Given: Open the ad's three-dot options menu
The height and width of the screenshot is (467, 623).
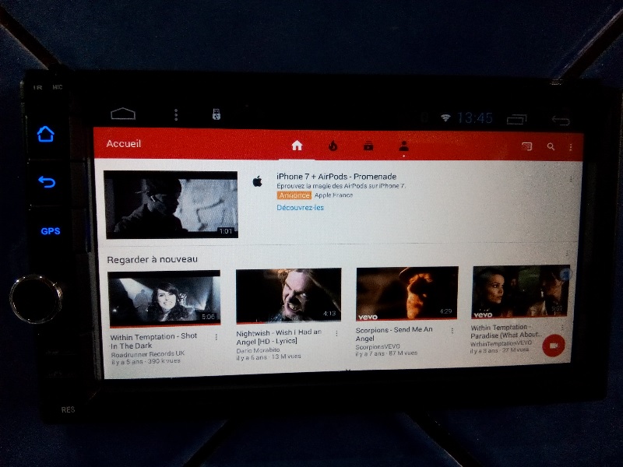Looking at the screenshot, I should [571, 180].
